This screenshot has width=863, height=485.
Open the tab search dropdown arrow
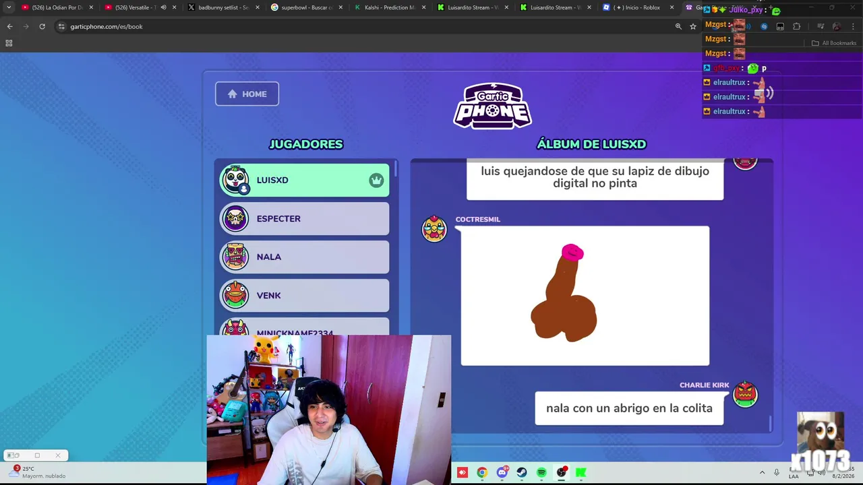click(x=9, y=7)
